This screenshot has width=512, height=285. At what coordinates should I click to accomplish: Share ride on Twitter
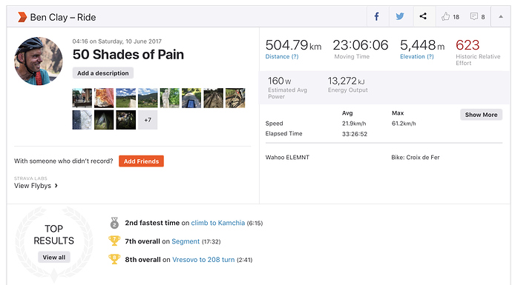(x=400, y=16)
